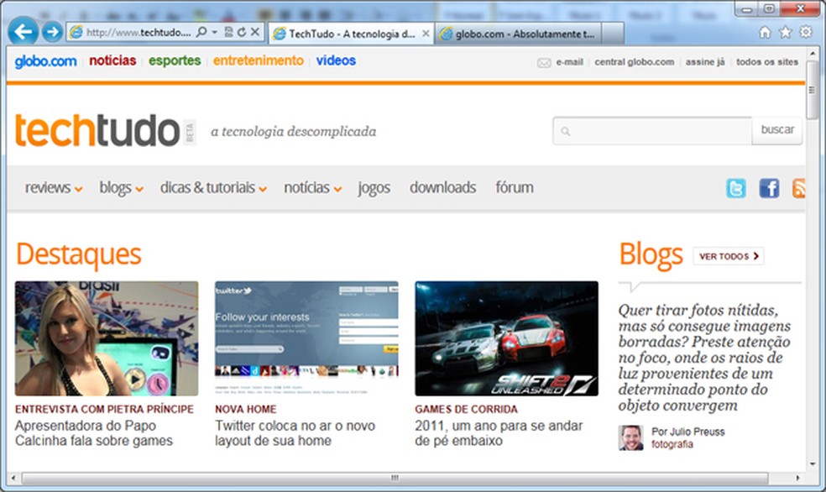Open the entretenimento section link
Viewport: 826px width, 492px height.
point(259,60)
